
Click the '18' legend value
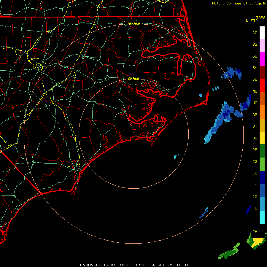click(255, 173)
